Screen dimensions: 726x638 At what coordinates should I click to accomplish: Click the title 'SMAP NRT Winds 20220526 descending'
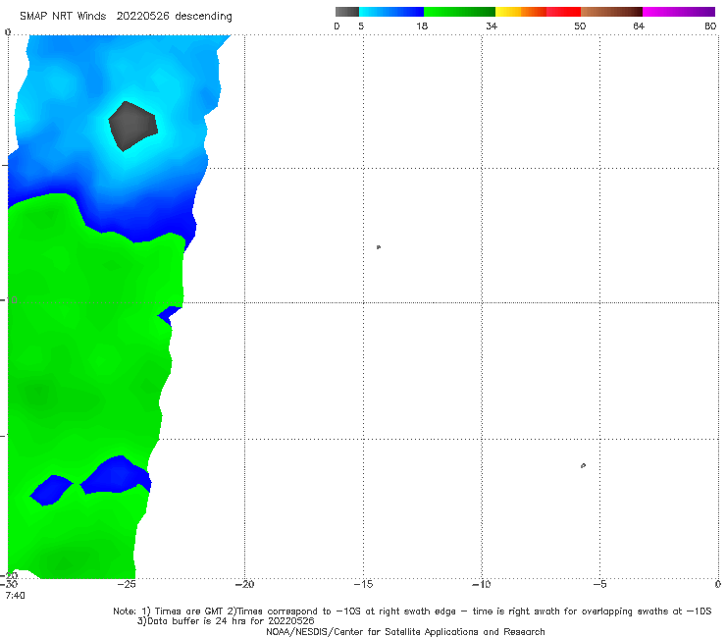point(126,17)
